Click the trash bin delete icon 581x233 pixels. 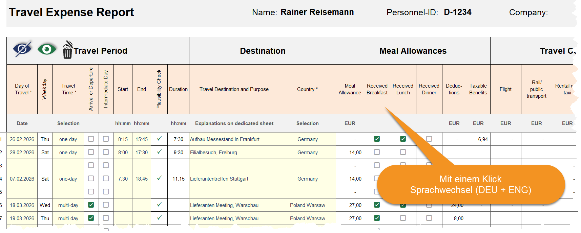click(x=67, y=50)
